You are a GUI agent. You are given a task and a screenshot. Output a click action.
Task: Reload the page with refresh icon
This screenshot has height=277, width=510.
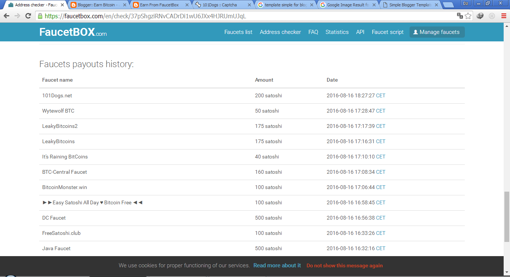coord(28,16)
